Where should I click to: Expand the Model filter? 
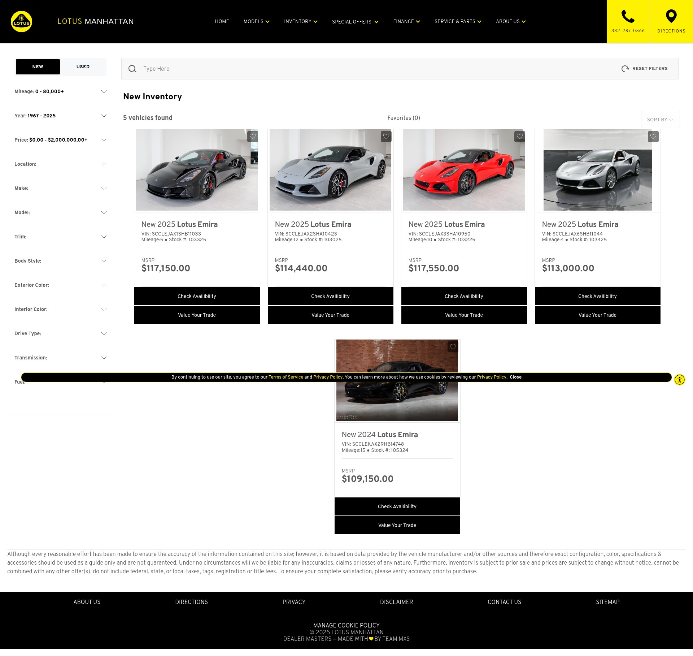coord(60,213)
